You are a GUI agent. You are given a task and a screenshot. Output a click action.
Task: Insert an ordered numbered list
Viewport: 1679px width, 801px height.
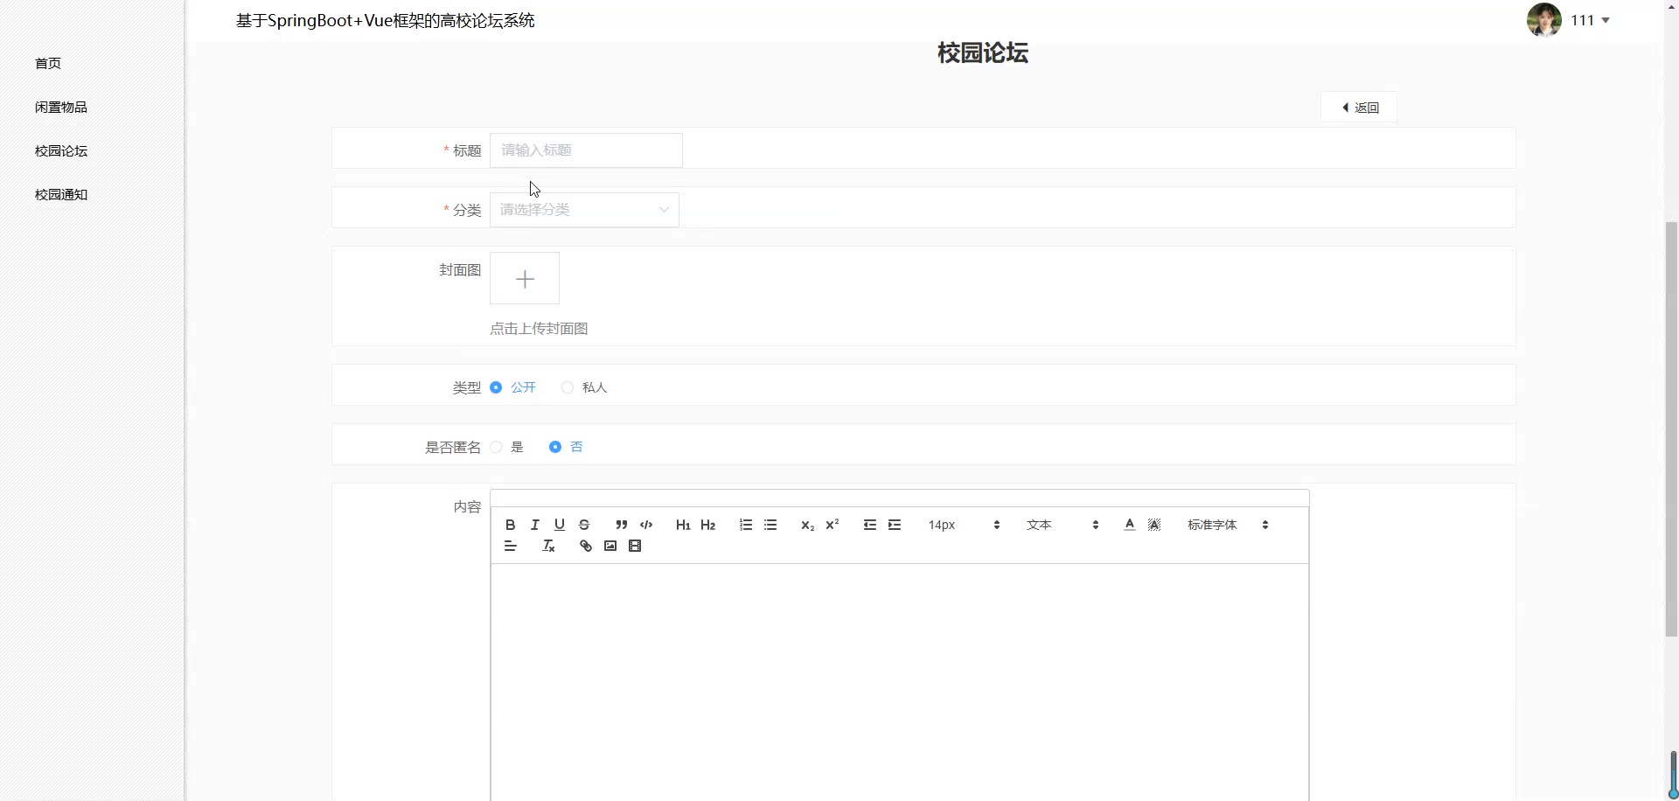[x=746, y=525]
